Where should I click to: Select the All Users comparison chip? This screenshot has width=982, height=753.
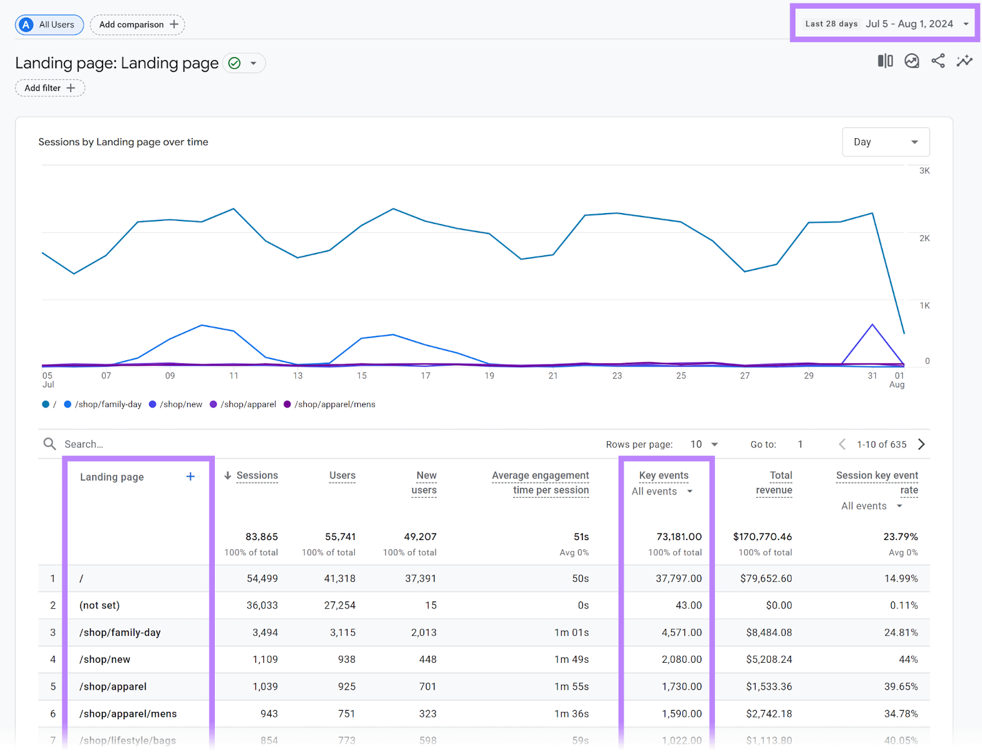[x=49, y=25]
